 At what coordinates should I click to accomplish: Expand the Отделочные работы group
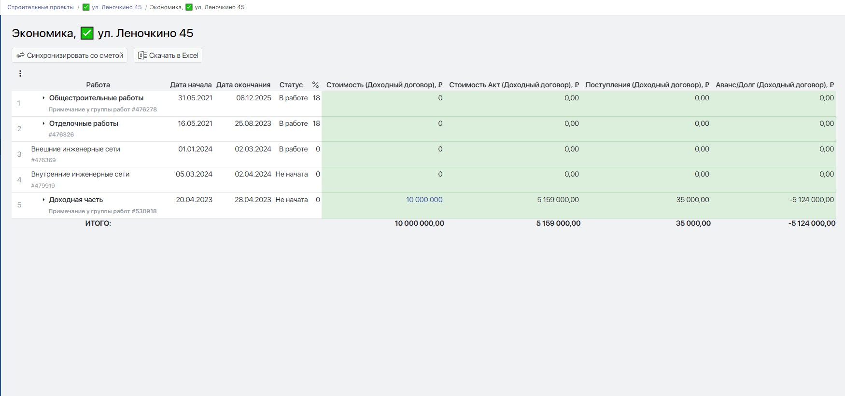click(43, 123)
